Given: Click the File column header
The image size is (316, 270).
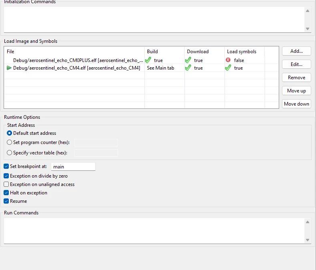Looking at the screenshot, I should 74,52.
